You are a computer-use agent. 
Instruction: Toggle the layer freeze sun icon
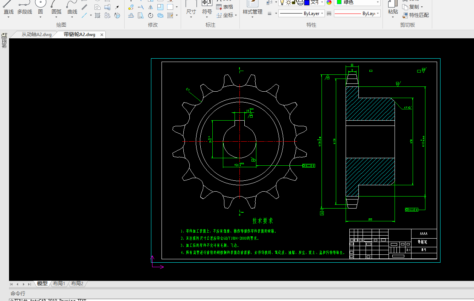[288, 2]
